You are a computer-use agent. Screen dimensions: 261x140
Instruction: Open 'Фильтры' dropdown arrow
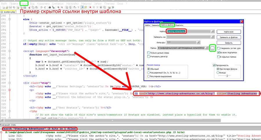(x=198, y=42)
